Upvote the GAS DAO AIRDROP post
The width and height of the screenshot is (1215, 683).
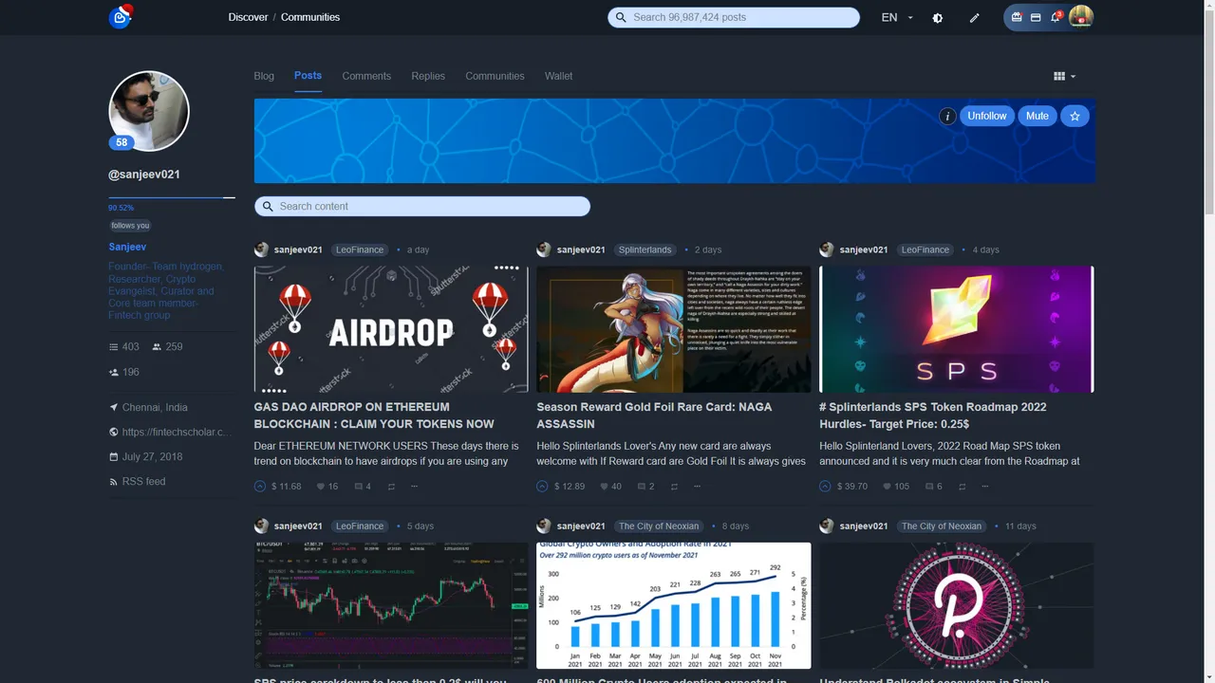pyautogui.click(x=260, y=486)
